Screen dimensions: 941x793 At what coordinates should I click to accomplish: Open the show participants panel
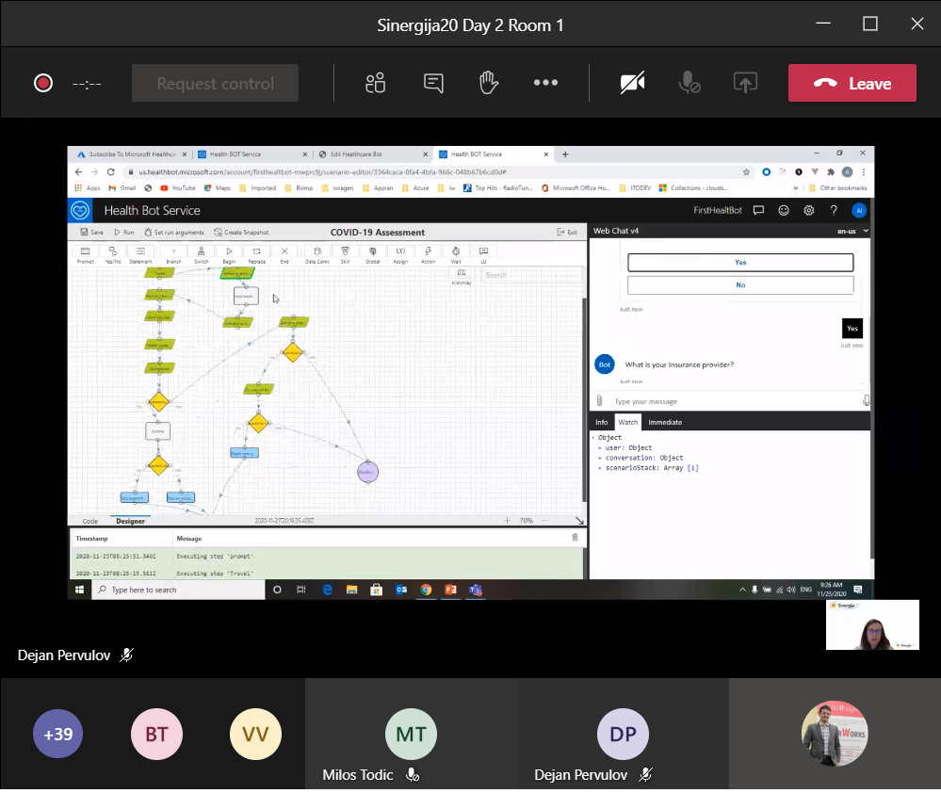[376, 83]
